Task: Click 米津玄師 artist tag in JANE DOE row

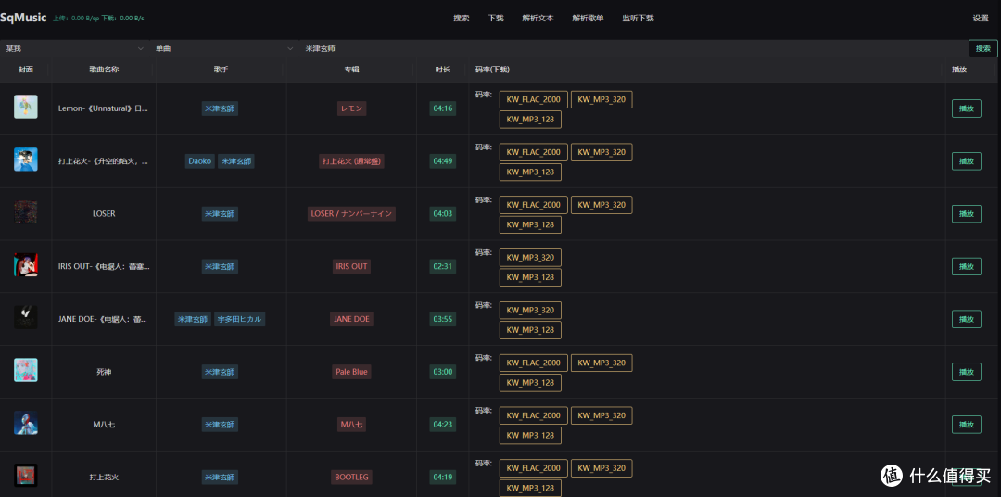Action: [193, 319]
